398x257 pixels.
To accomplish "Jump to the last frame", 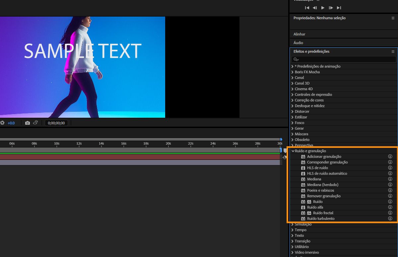I will click(x=339, y=8).
